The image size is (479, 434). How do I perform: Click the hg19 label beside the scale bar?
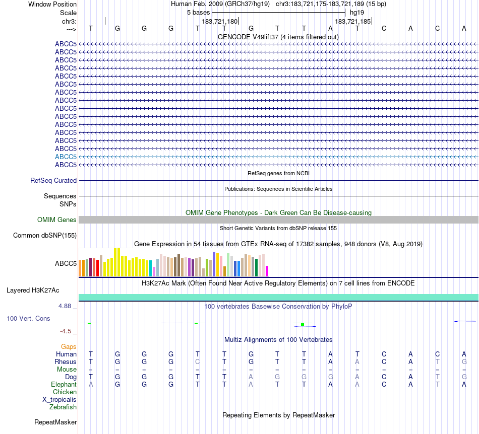[357, 13]
